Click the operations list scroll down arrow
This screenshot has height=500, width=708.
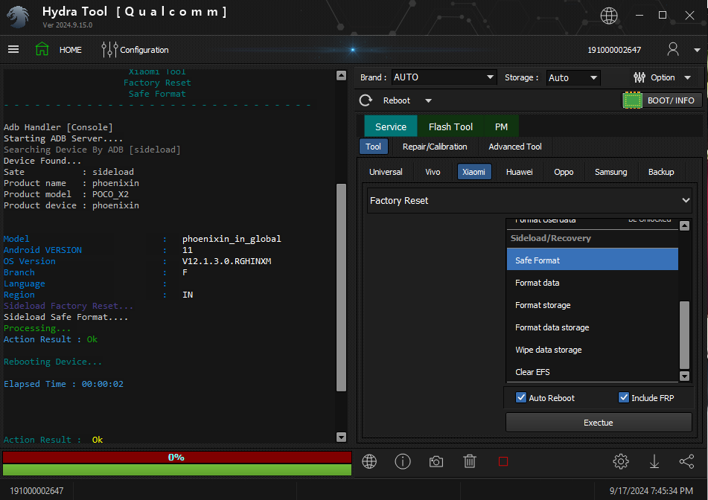coord(684,376)
